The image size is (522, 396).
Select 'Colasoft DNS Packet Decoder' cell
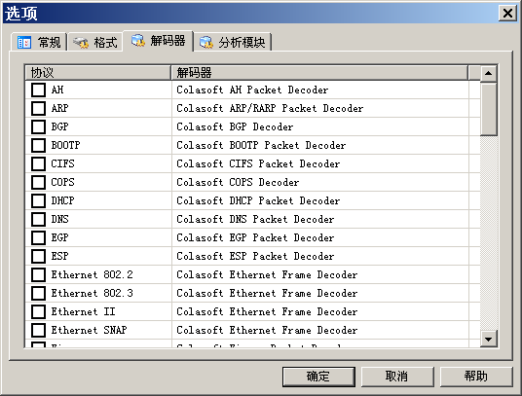[320, 219]
